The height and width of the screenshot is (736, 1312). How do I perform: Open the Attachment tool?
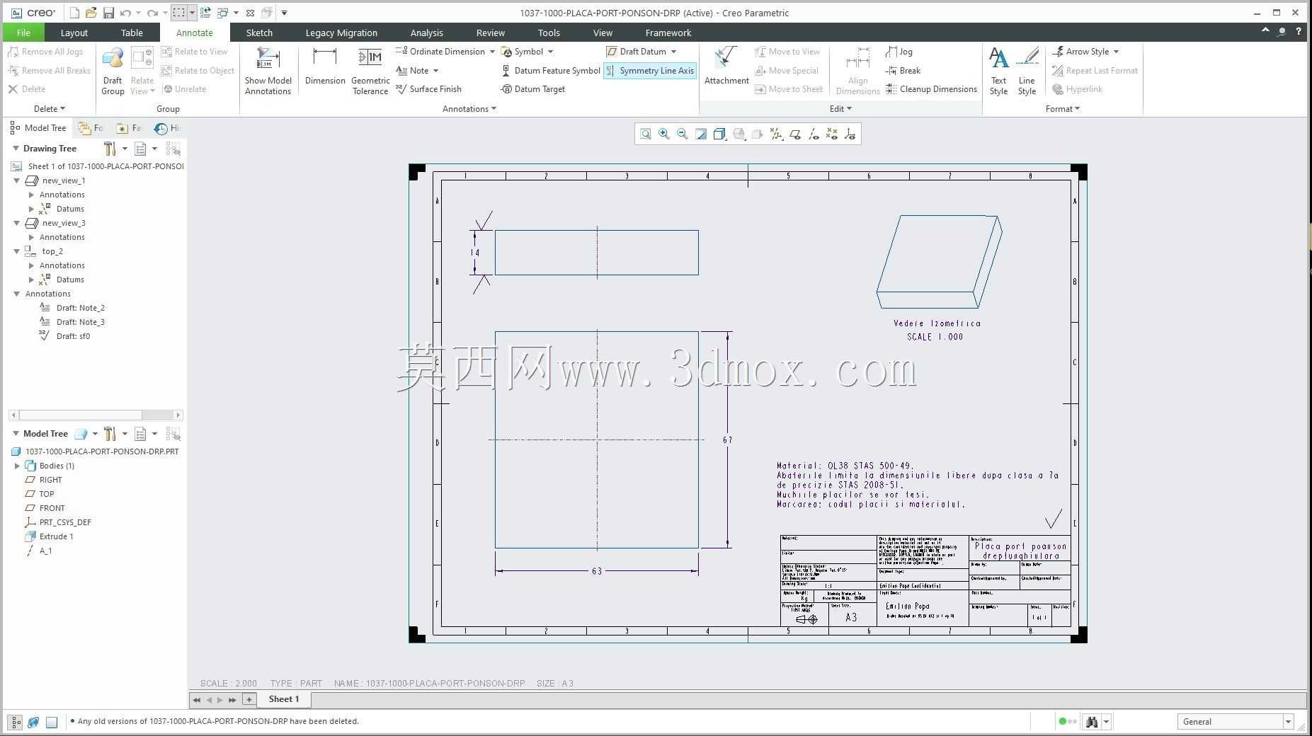click(726, 67)
